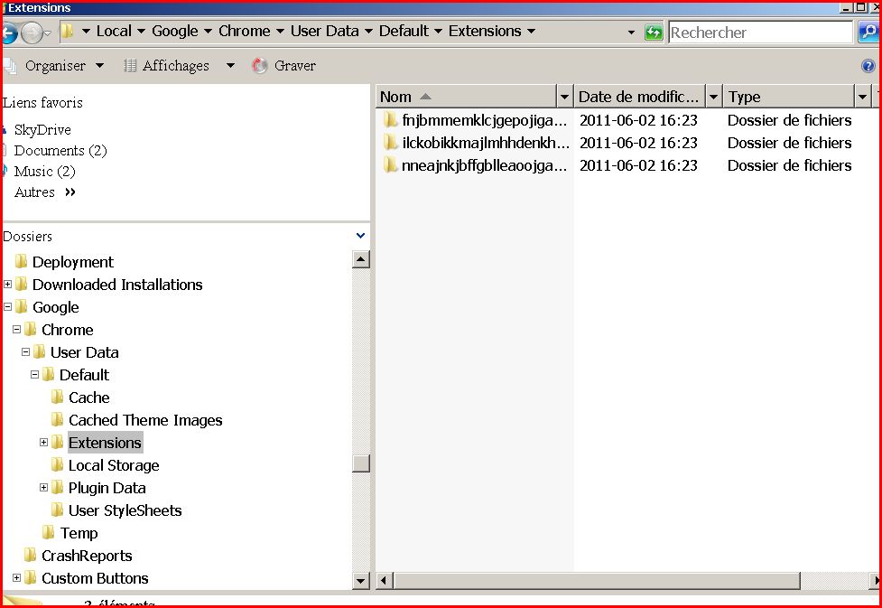Collapse the Dossiers pane chevron

(x=361, y=236)
